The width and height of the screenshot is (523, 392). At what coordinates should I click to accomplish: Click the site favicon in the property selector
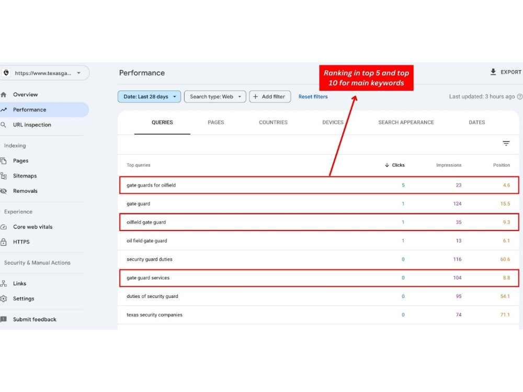pos(6,73)
